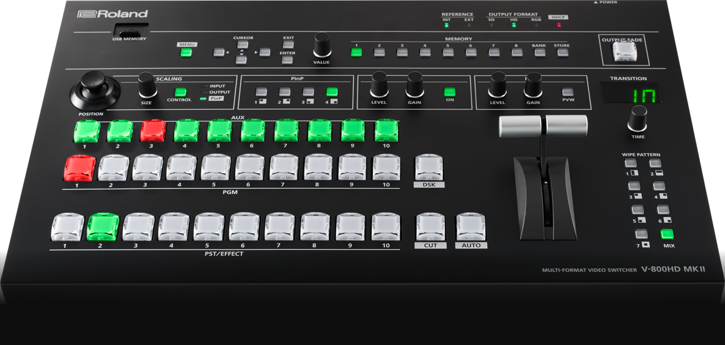
Task: Select the green PST/EFFECT 2 button
Action: [x=103, y=227]
